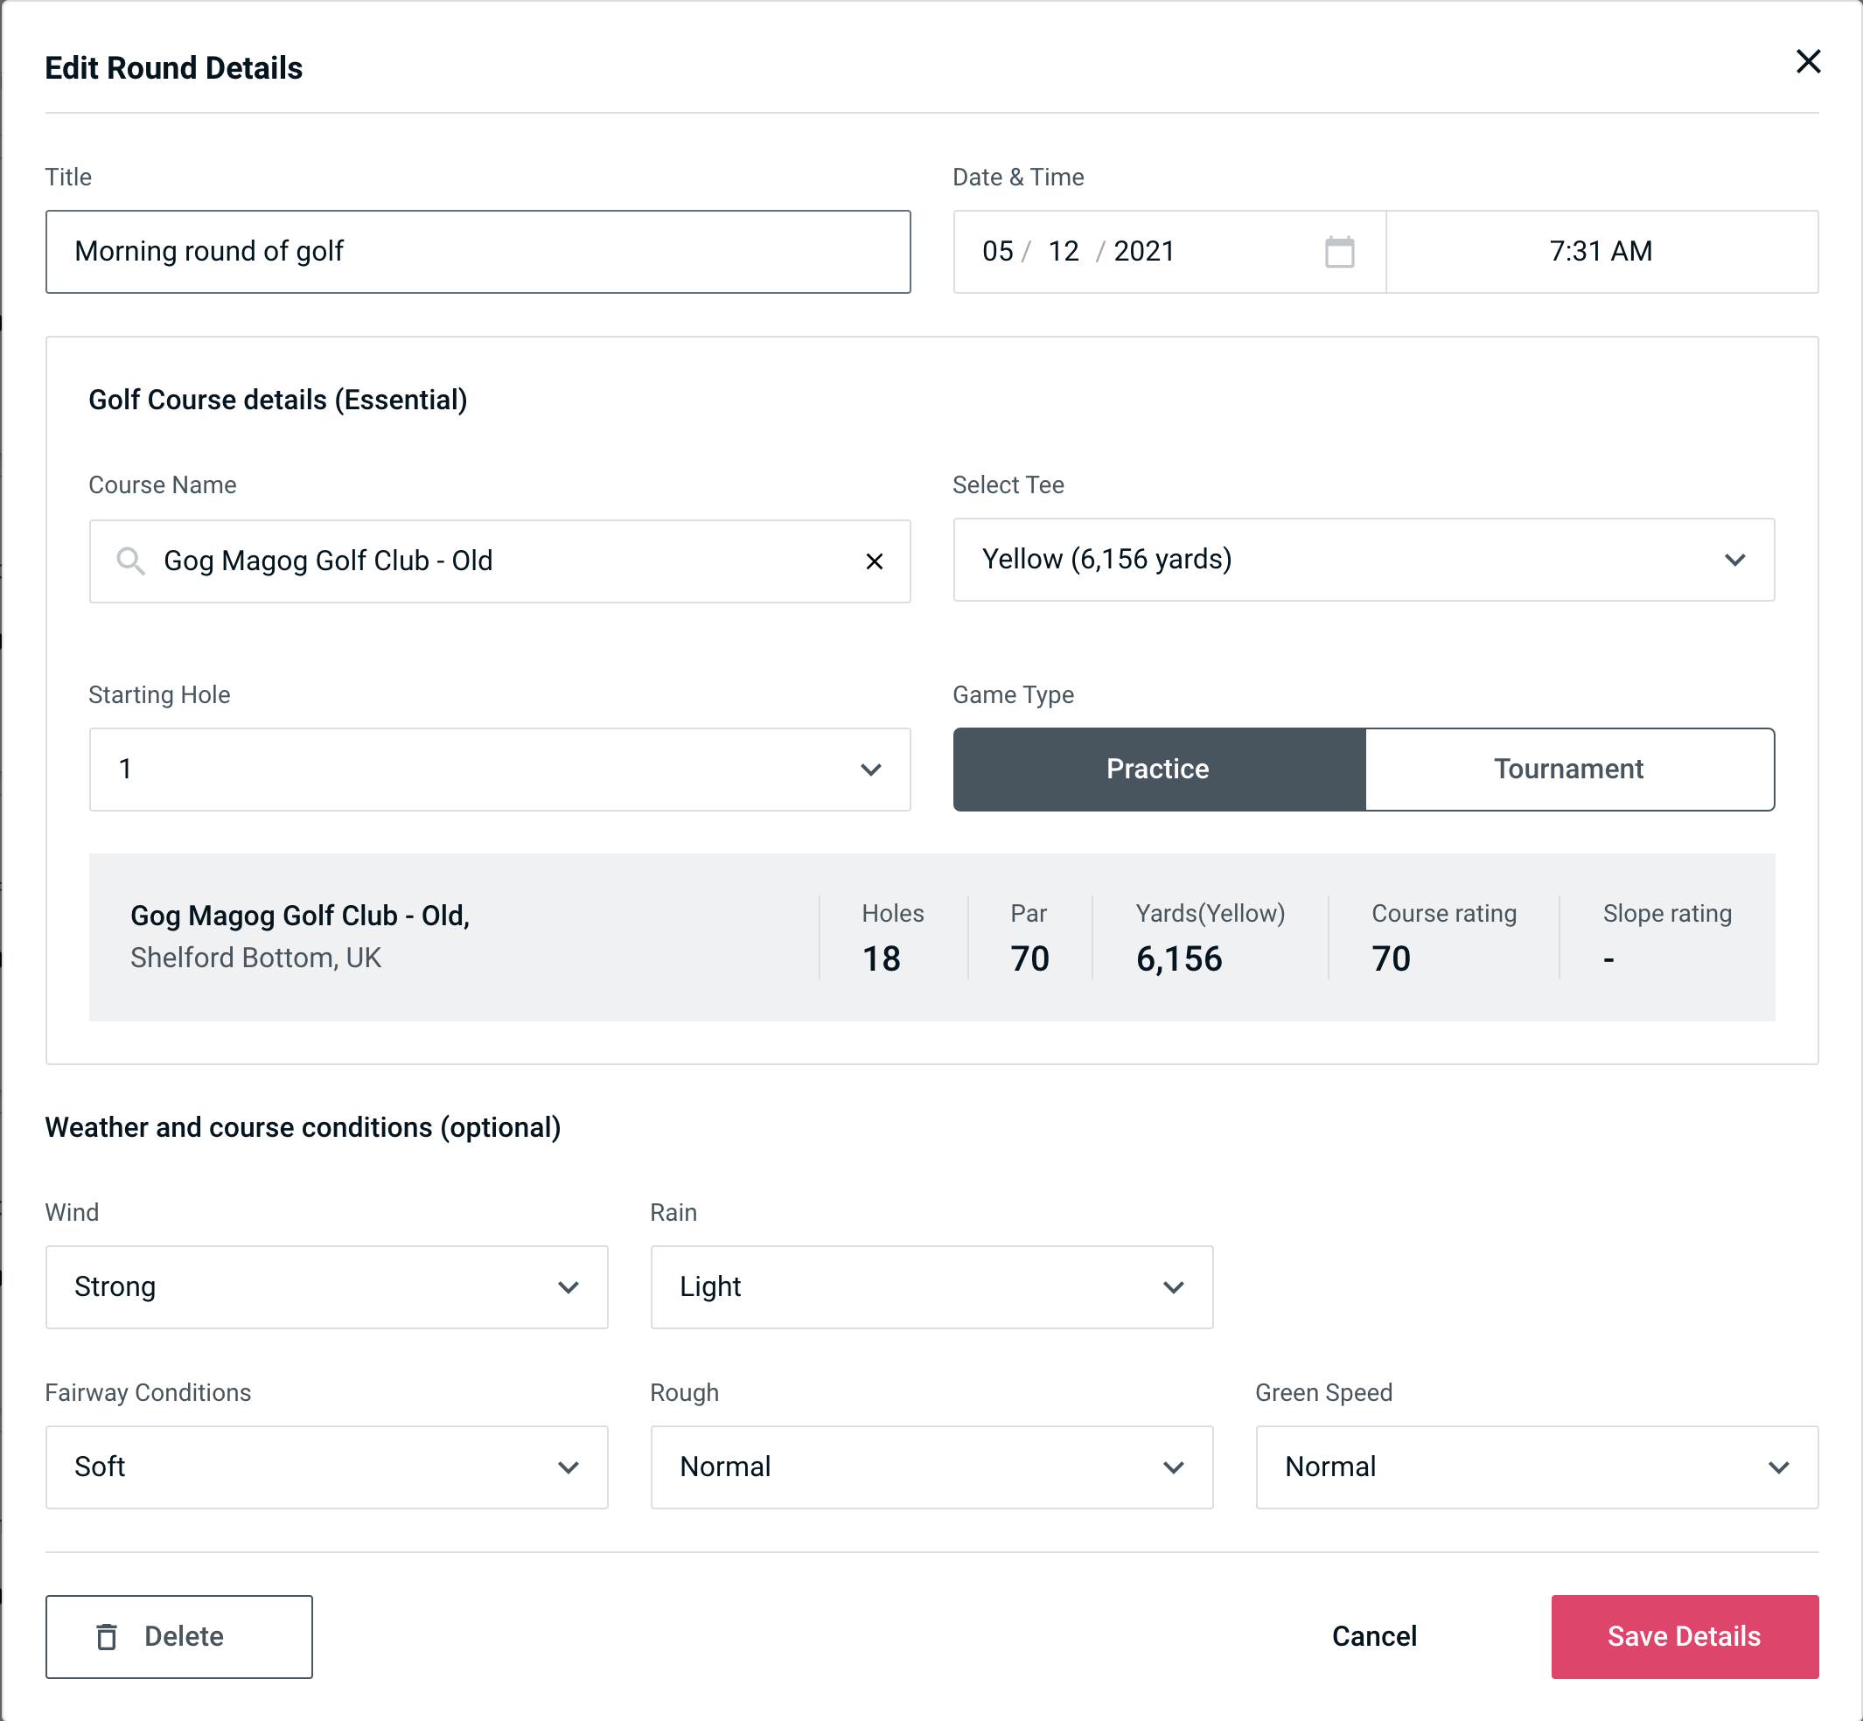Image resolution: width=1863 pixels, height=1721 pixels.
Task: Click the delete trash icon button
Action: tap(108, 1635)
